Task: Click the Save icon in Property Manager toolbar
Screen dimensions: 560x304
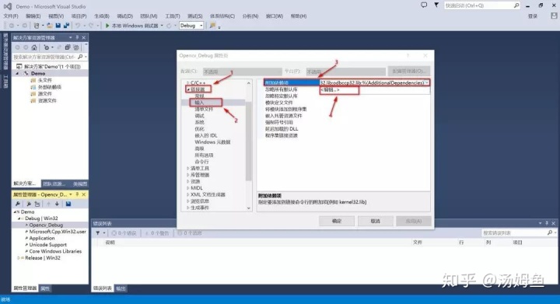Action: click(x=68, y=204)
